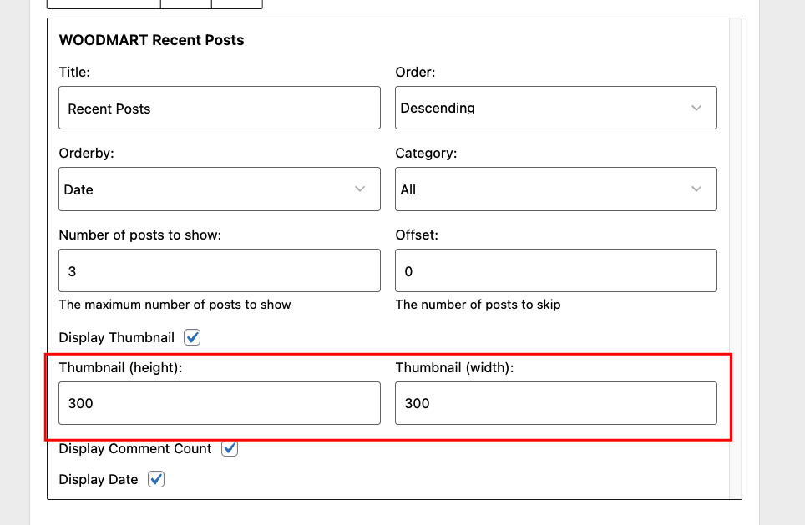Image resolution: width=805 pixels, height=525 pixels.
Task: Click the Thumbnail height input field
Action: 220,403
